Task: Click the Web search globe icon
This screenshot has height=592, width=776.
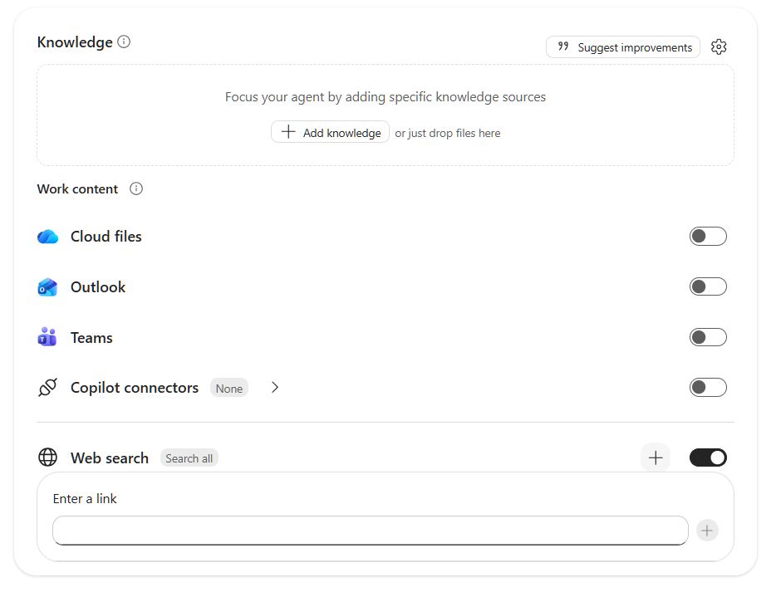Action: pyautogui.click(x=47, y=457)
